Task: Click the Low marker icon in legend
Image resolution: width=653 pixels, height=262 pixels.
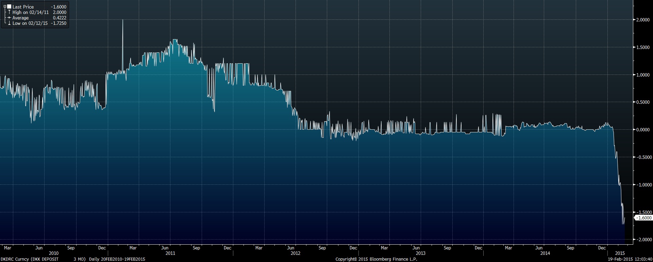Action: point(9,23)
